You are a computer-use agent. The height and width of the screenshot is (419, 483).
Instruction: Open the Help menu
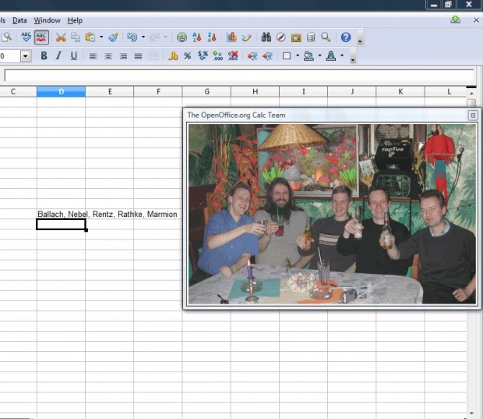[75, 20]
